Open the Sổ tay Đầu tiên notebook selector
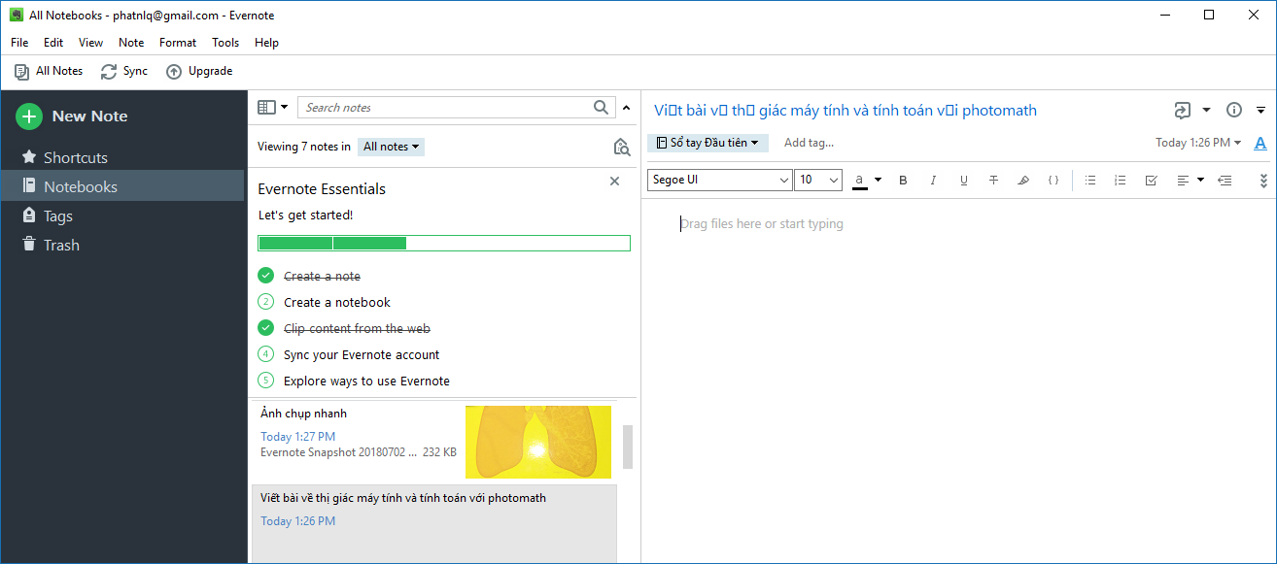Screen dimensions: 1277x564 click(708, 143)
